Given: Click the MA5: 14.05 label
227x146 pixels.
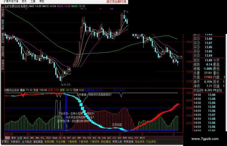Looking at the screenshot, I should click(x=35, y=6).
